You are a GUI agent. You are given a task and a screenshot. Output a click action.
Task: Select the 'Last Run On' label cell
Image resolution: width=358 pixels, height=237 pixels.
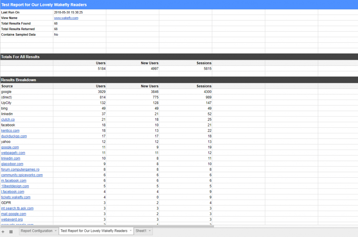(x=27, y=12)
